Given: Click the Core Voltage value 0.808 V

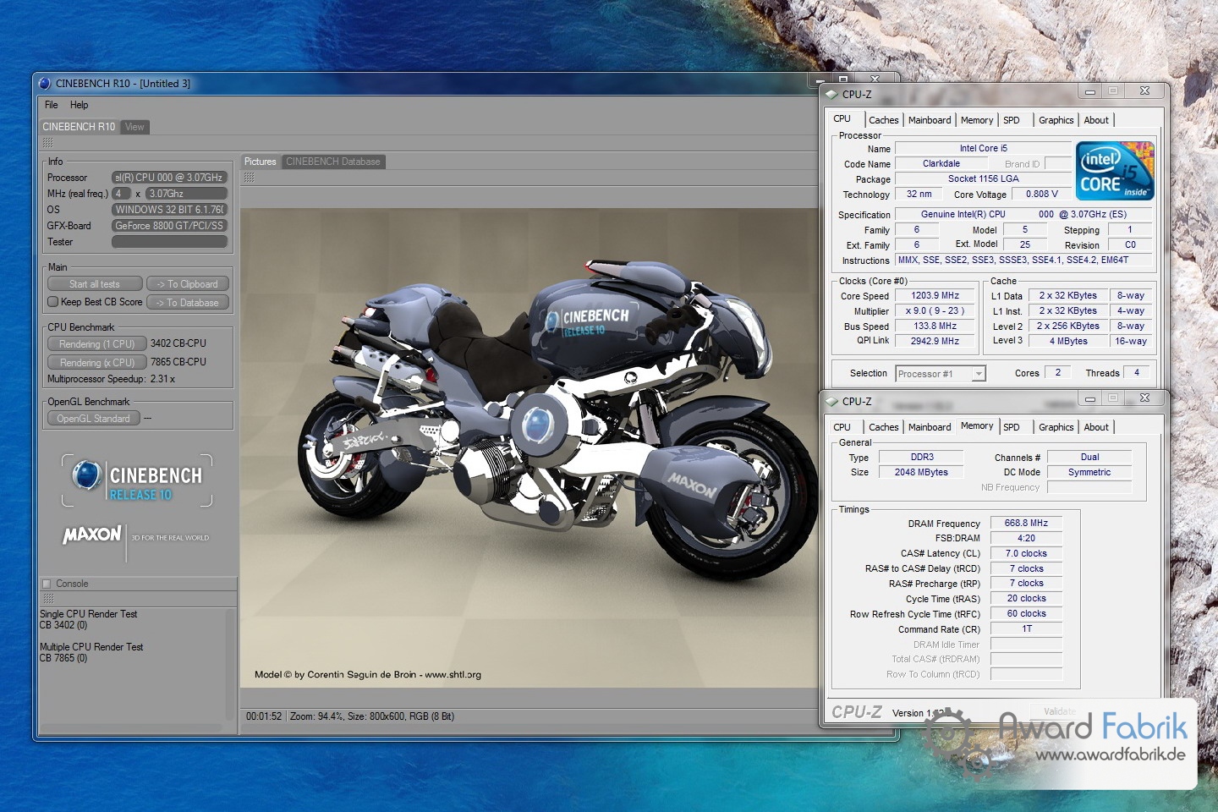Looking at the screenshot, I should click(1041, 194).
